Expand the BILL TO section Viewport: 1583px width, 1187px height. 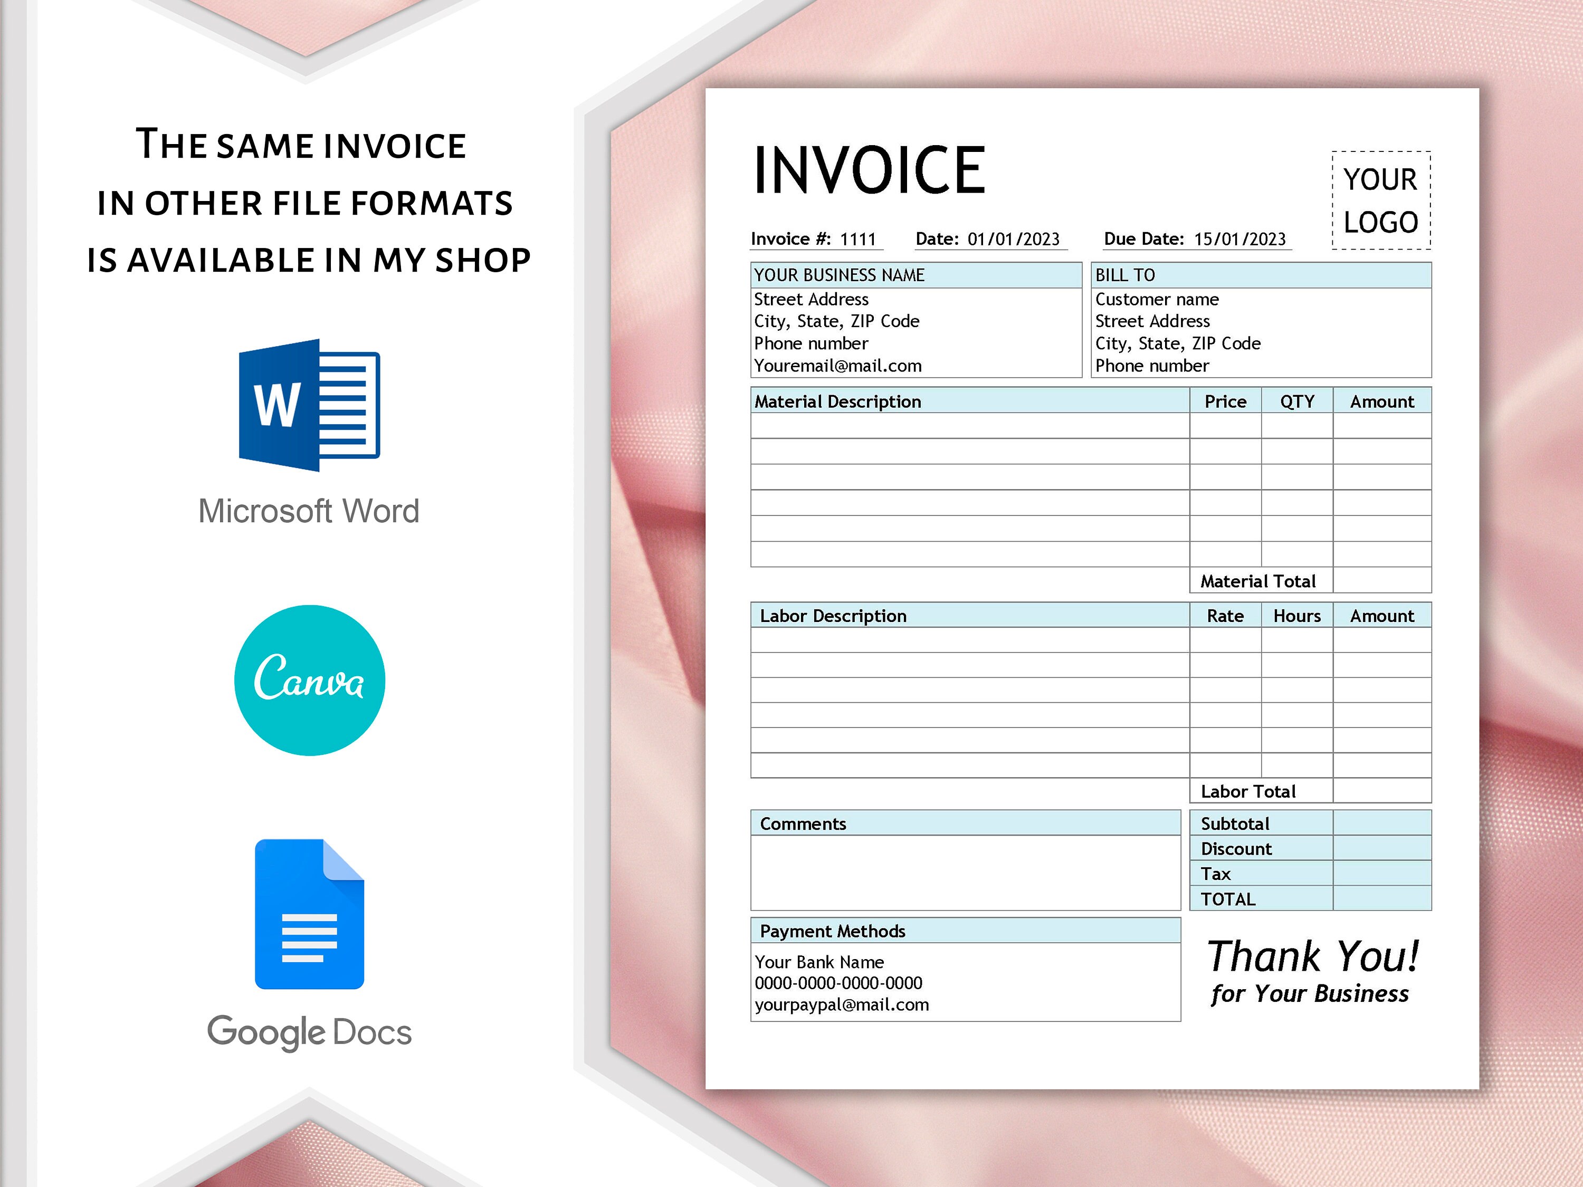coord(1124,275)
